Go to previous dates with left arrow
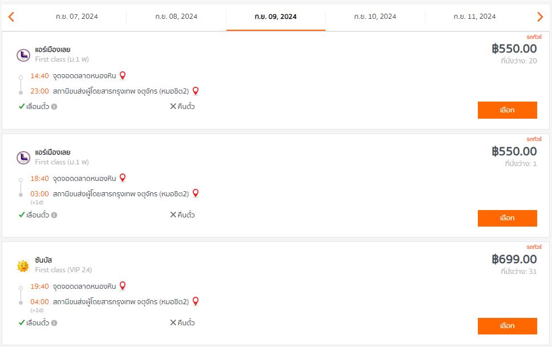The height and width of the screenshot is (347, 552). 11,17
